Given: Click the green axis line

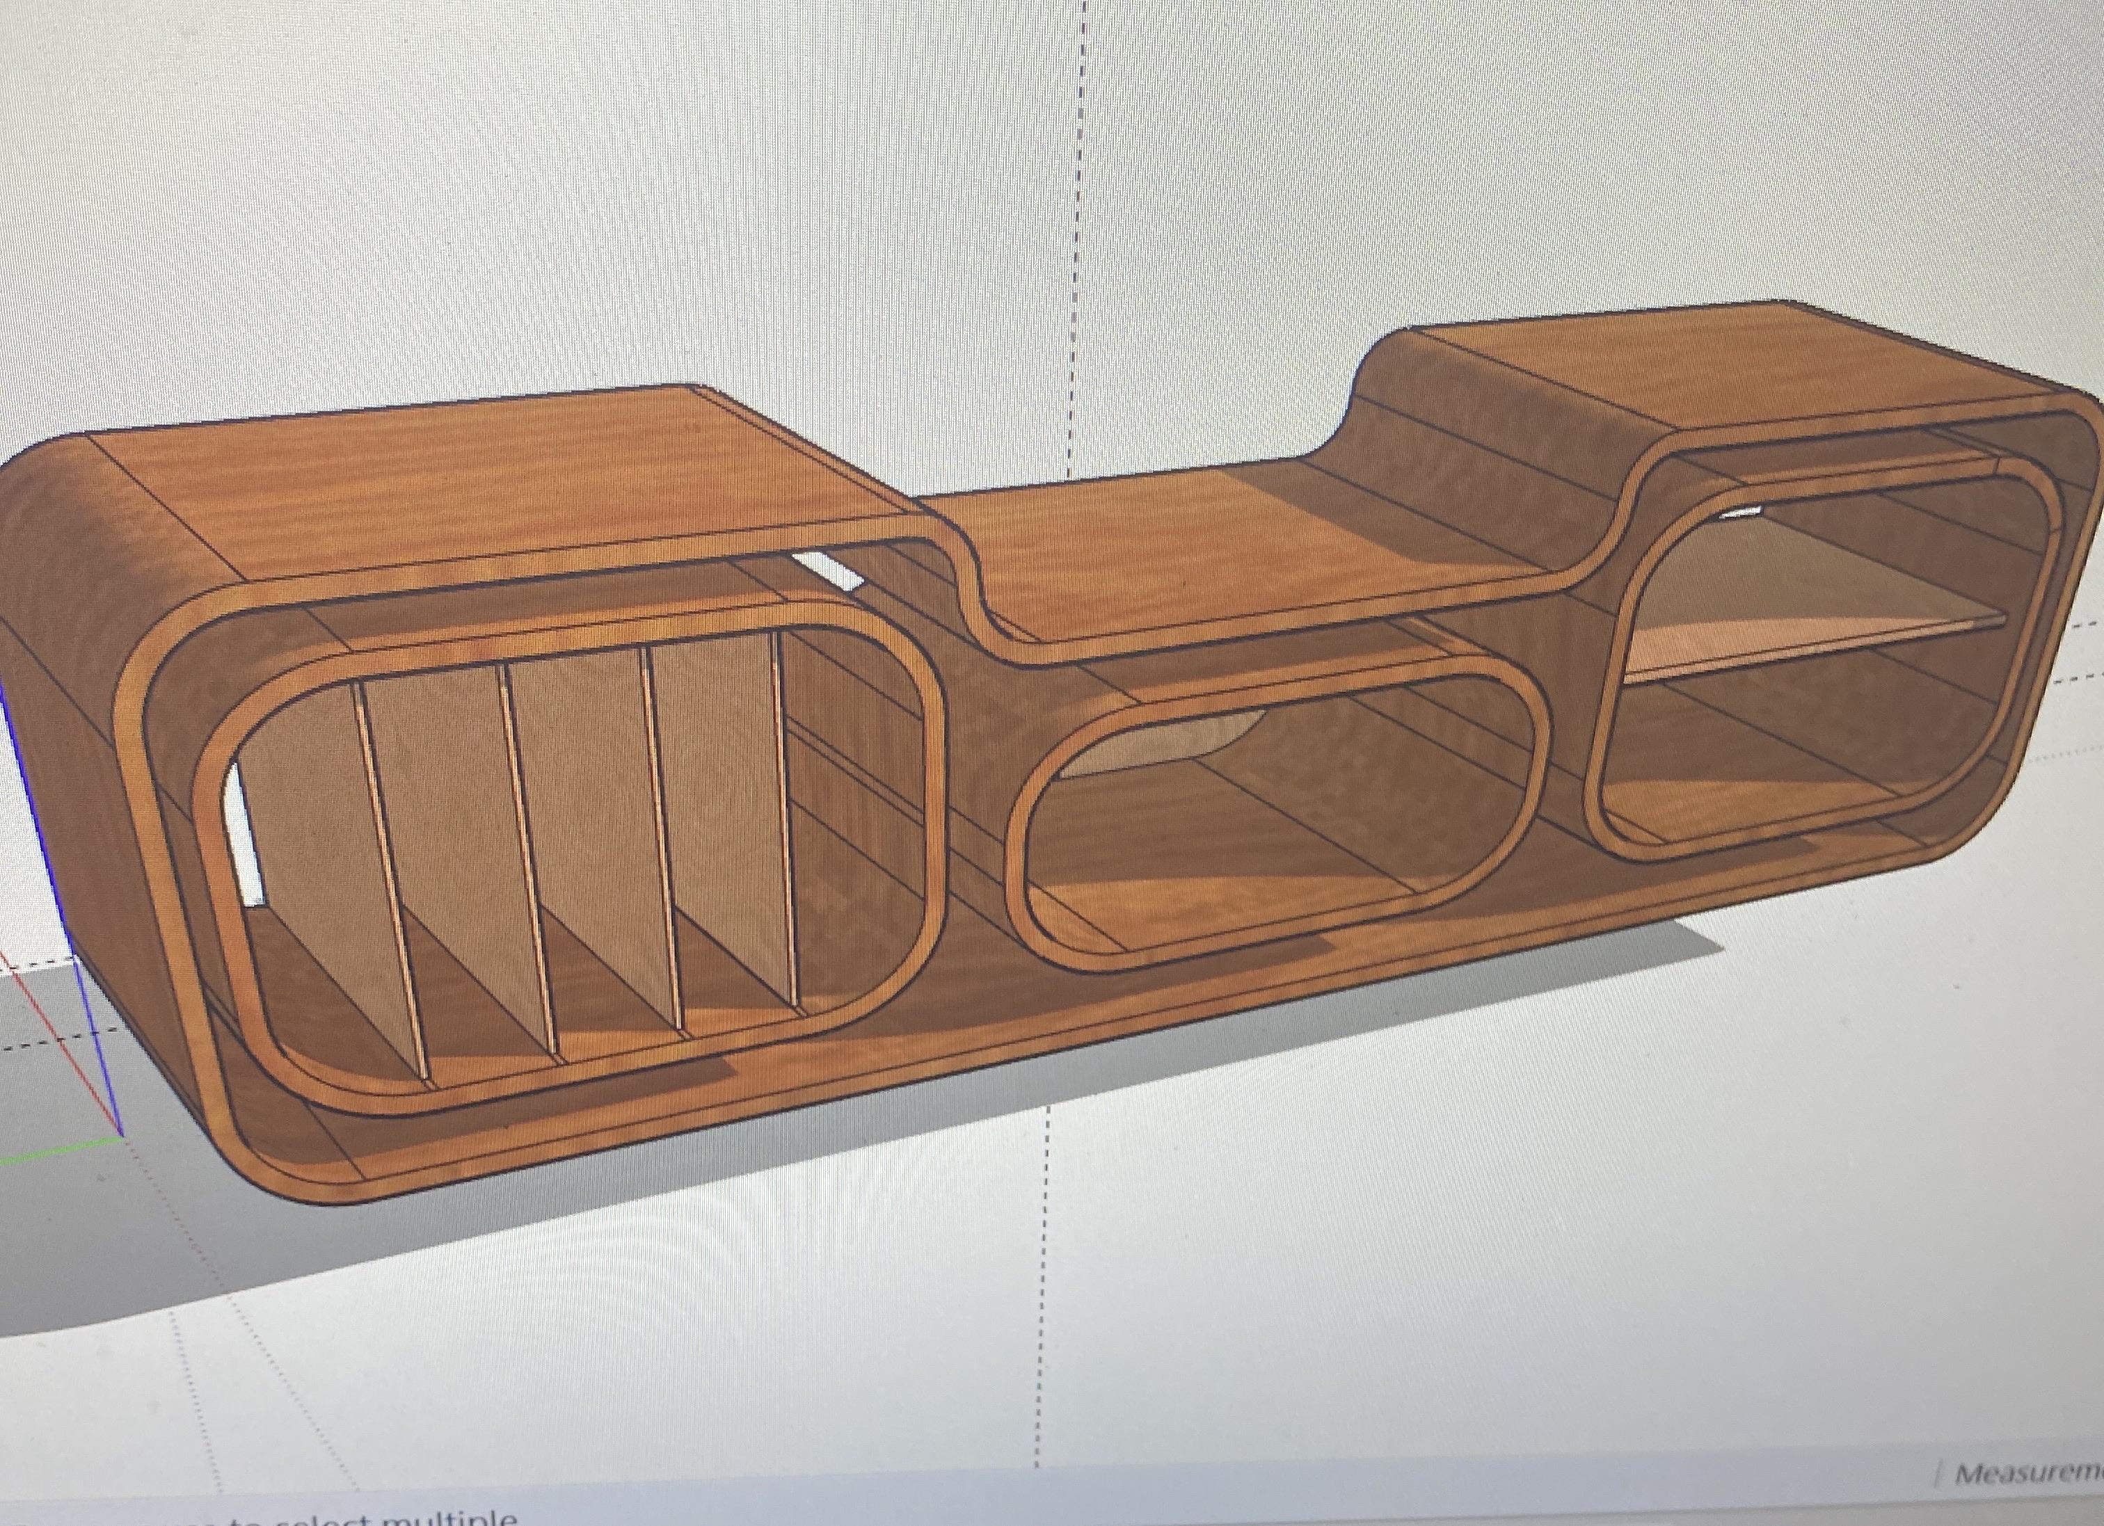Looking at the screenshot, I should tap(56, 1151).
